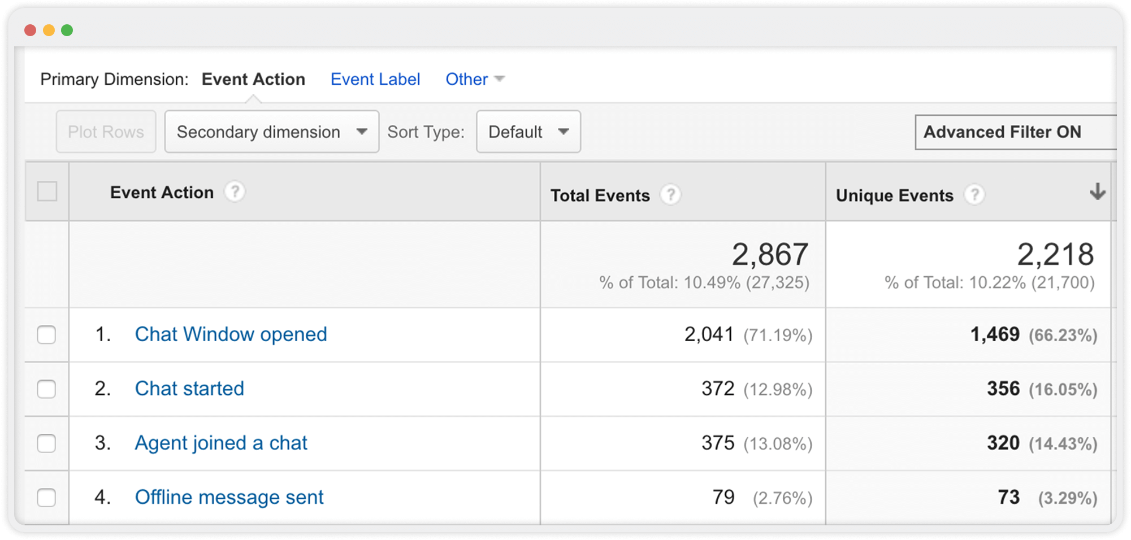Enable the Offline message sent row checkbox

point(46,497)
